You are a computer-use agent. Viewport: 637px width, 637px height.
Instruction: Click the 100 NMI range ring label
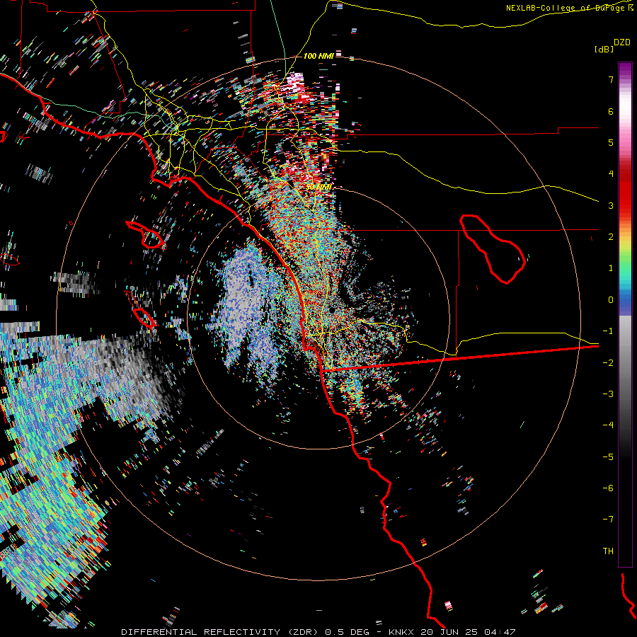318,56
